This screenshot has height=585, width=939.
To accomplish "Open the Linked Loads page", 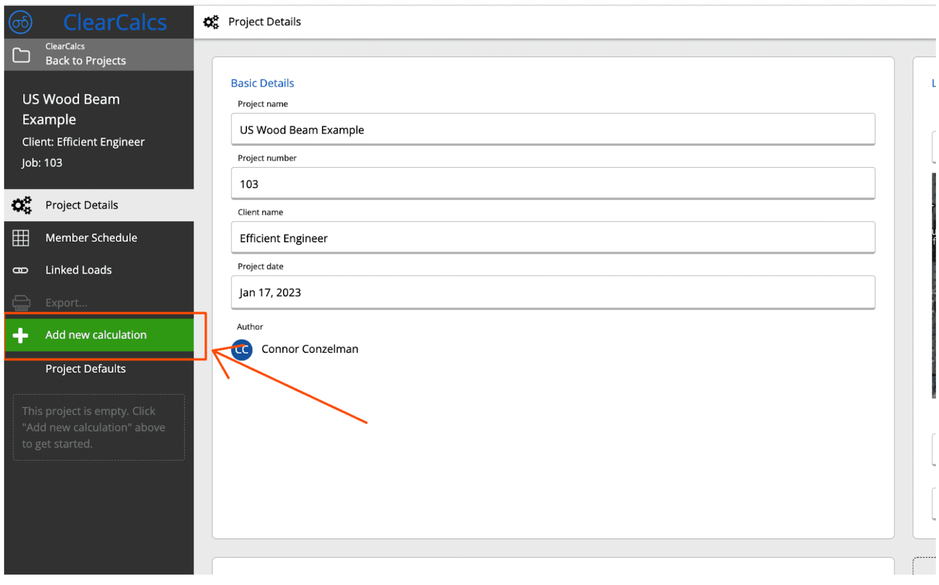I will pos(99,270).
